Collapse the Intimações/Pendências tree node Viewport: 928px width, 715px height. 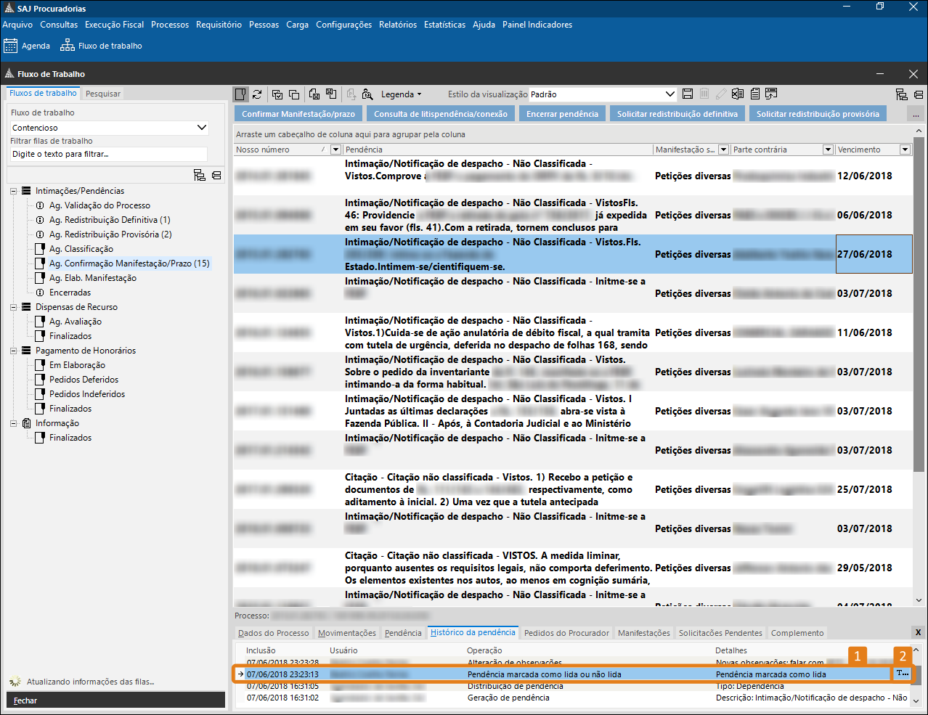13,191
